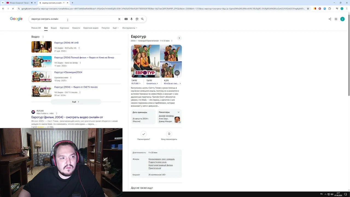Screen dimensions: 350x197
Task: Open options for the Кино на Вечер video
Action: [80, 63]
